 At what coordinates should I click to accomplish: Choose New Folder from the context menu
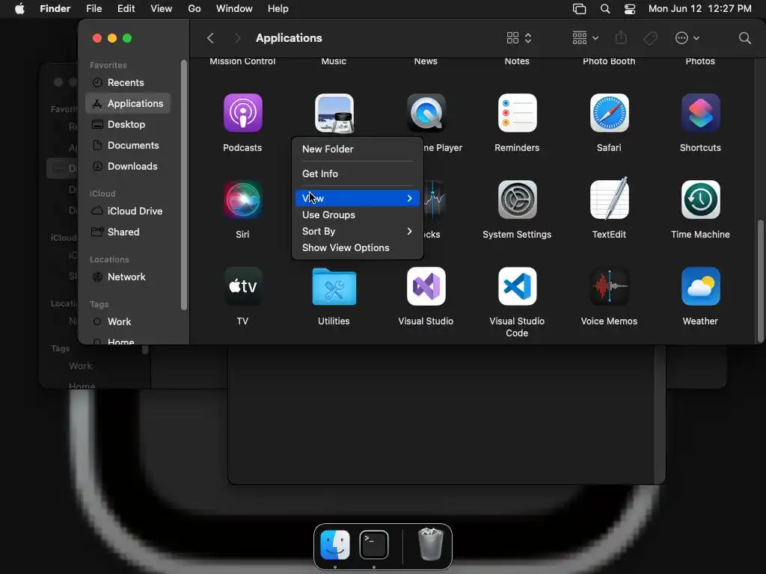click(x=358, y=149)
